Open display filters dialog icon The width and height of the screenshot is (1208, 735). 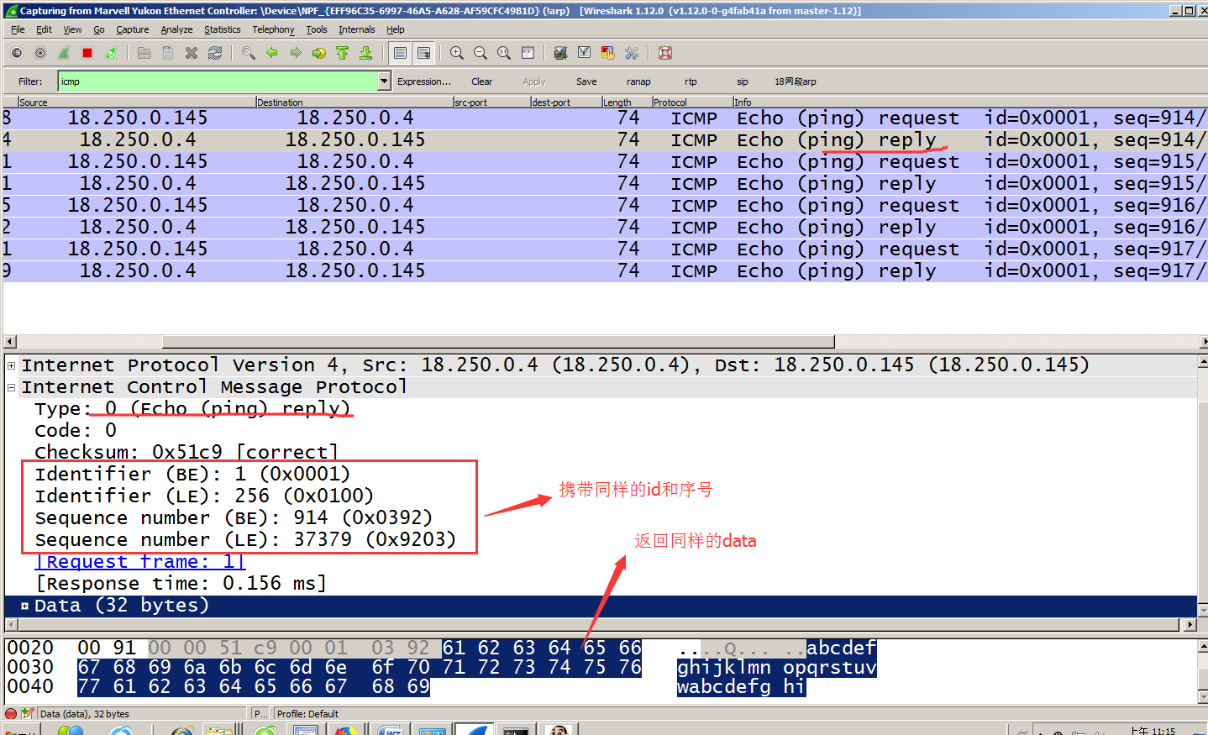click(585, 53)
